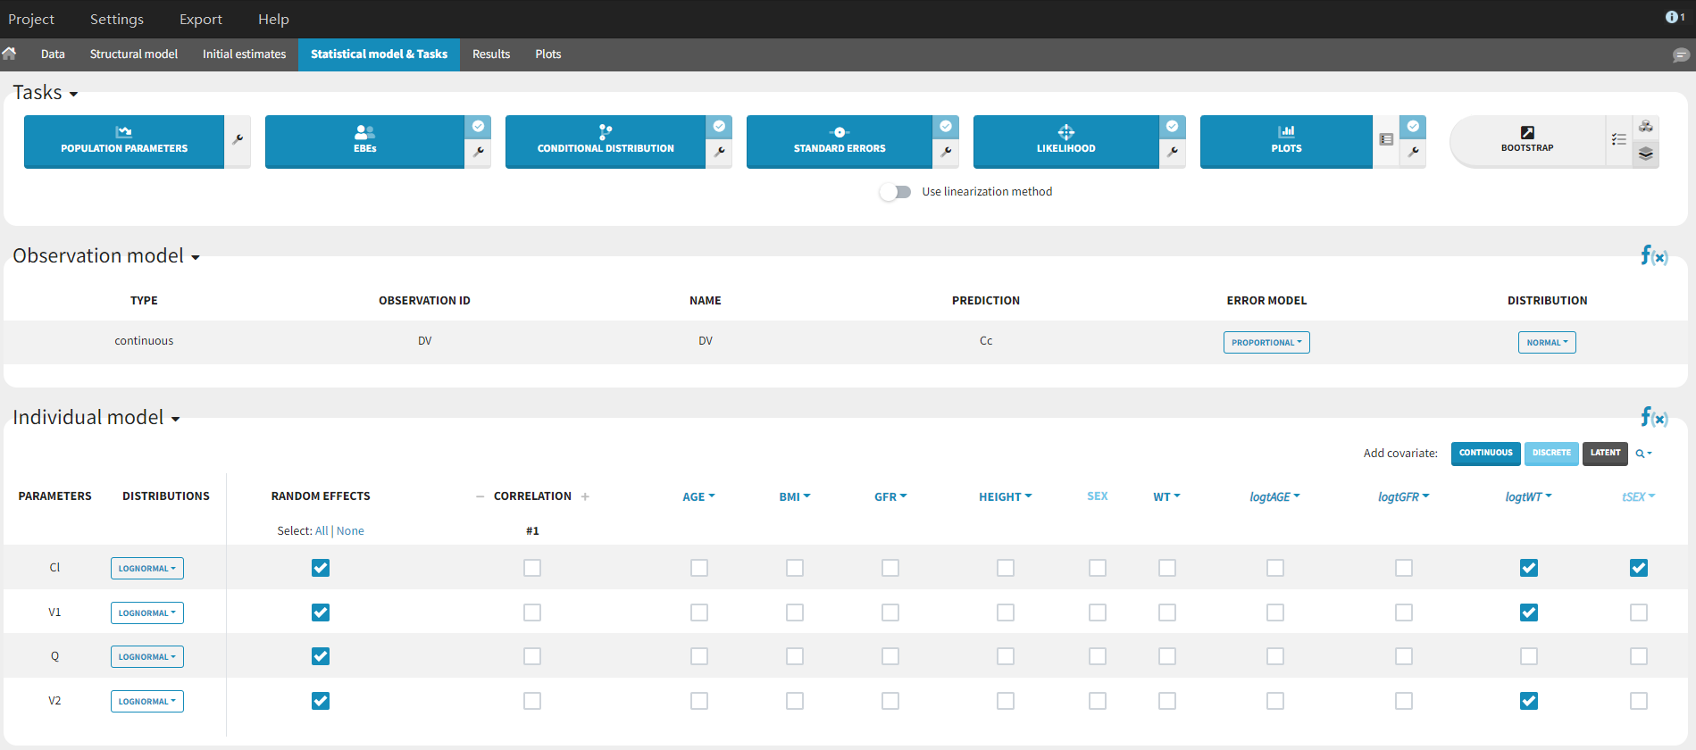Open settings wrench for Standard Errors task
The image size is (1696, 750).
(947, 153)
